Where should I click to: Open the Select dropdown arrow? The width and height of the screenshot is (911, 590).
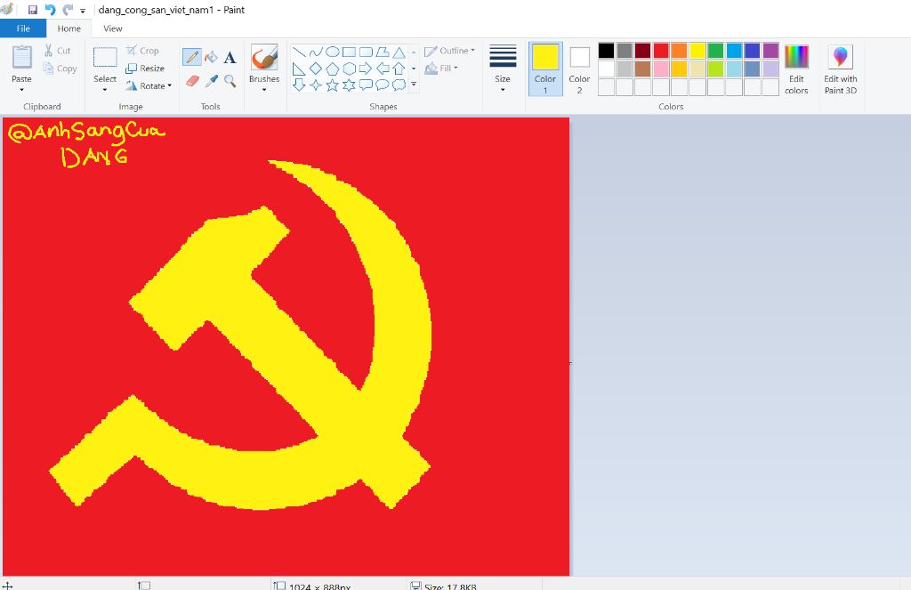tap(105, 90)
